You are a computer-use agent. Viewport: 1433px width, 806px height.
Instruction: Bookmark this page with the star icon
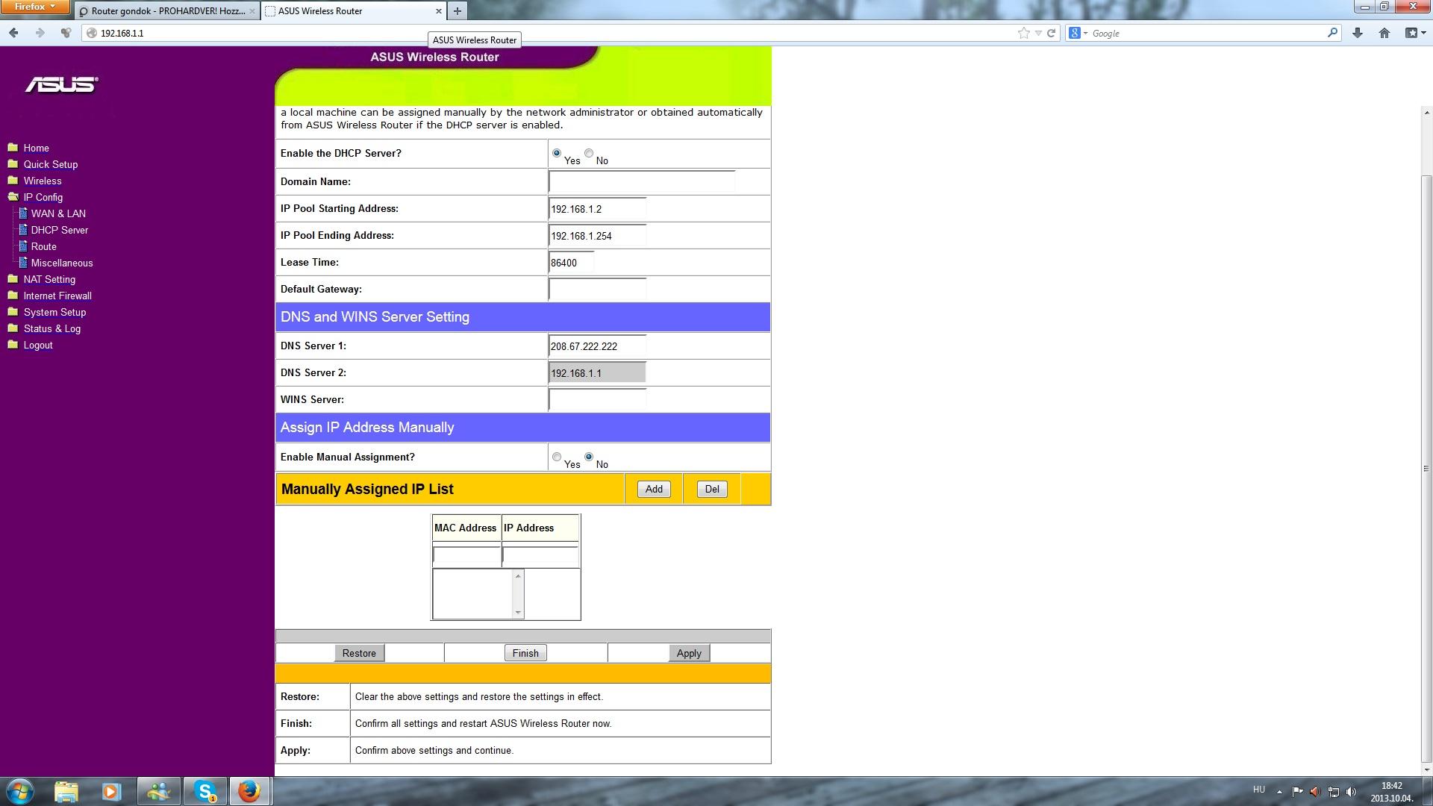point(1023,33)
